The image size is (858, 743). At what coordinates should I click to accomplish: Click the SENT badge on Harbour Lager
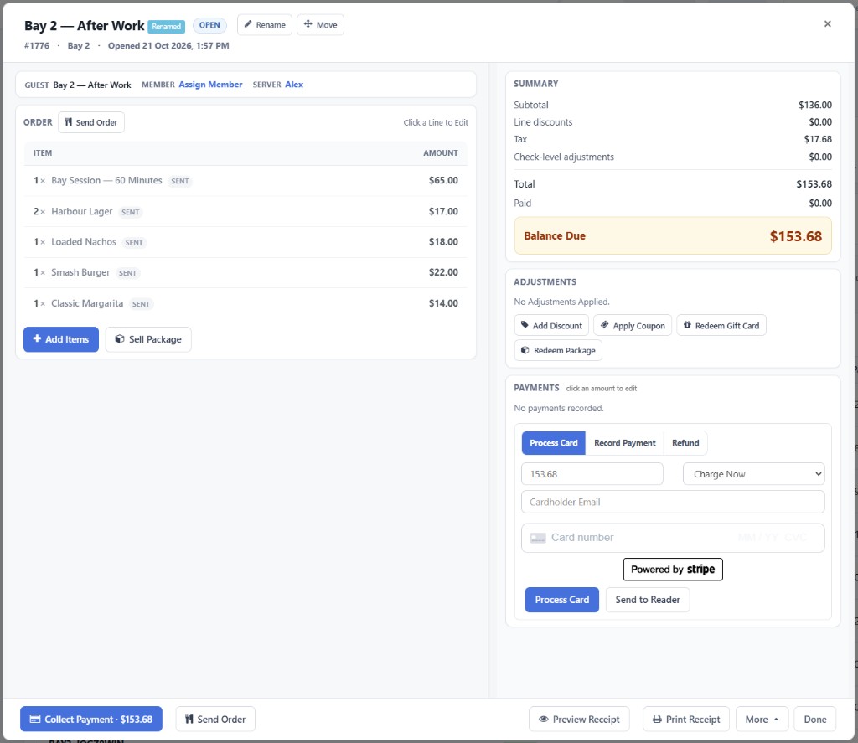tap(130, 212)
